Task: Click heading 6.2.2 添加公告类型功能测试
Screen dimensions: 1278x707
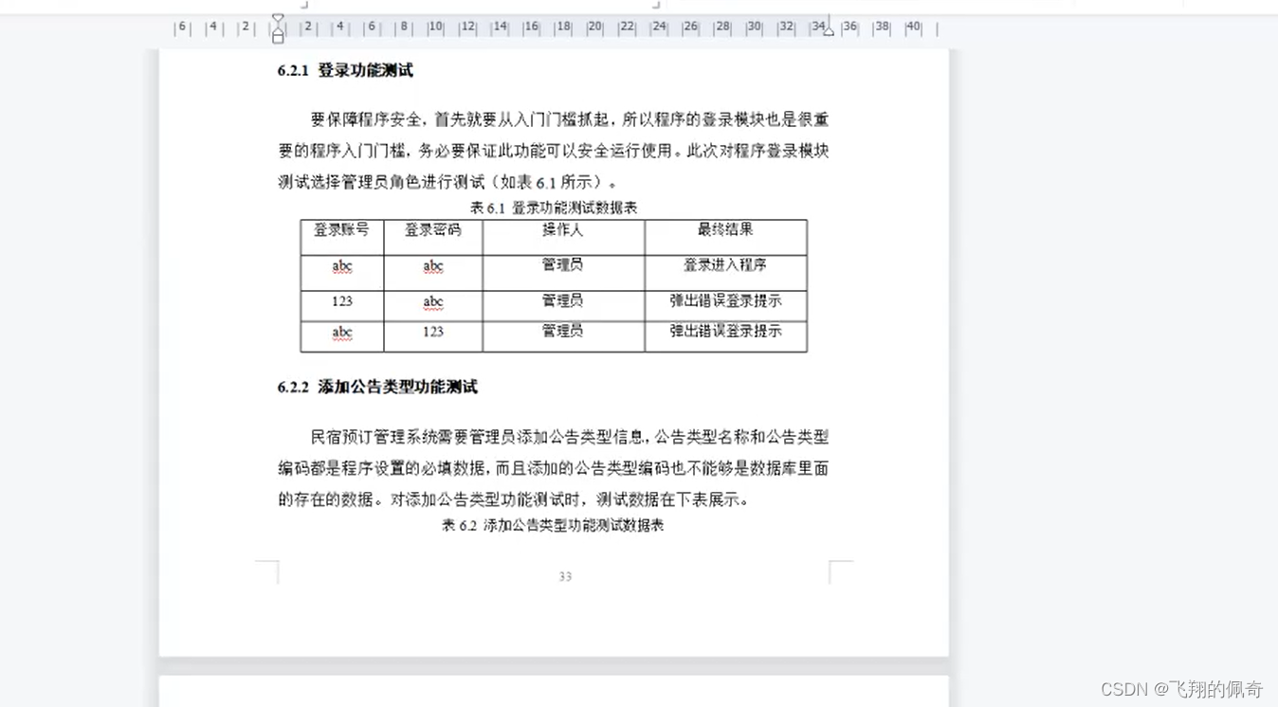Action: click(377, 387)
